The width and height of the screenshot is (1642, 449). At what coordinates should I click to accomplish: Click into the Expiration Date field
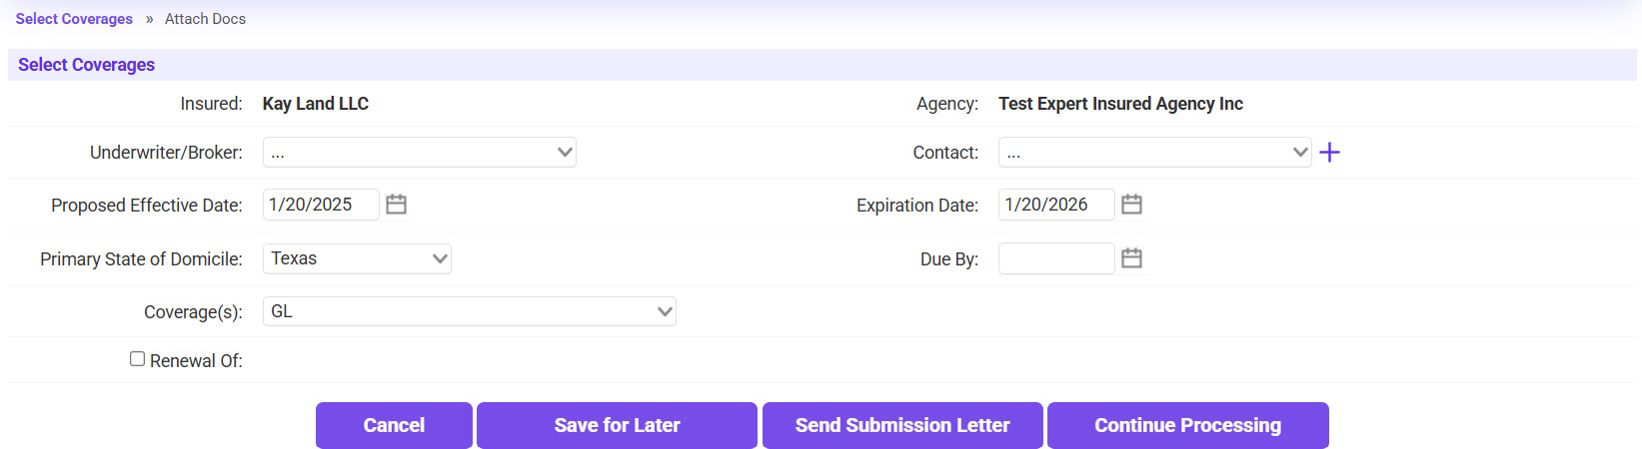pos(1055,205)
